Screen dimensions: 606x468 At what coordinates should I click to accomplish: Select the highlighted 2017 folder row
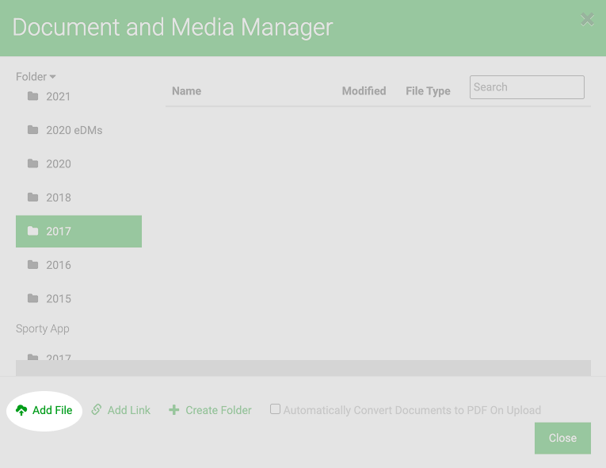click(79, 232)
